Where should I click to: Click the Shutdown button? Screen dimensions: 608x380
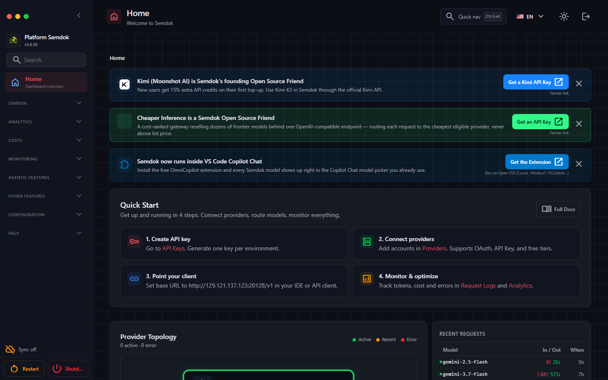click(68, 369)
